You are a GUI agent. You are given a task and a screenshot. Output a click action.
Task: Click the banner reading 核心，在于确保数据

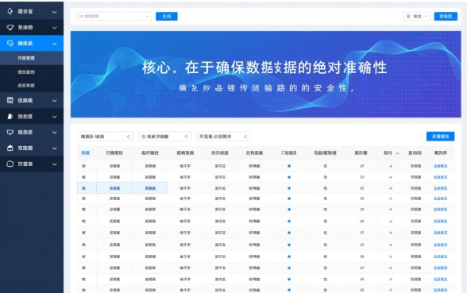tap(265, 74)
